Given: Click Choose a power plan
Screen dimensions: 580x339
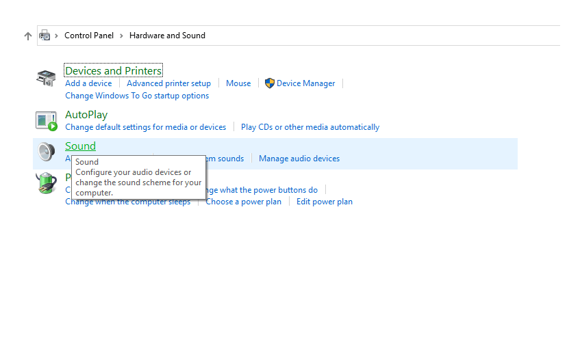Looking at the screenshot, I should 243,202.
